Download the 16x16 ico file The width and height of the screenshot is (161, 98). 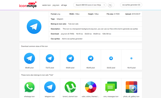click(x=79, y=34)
